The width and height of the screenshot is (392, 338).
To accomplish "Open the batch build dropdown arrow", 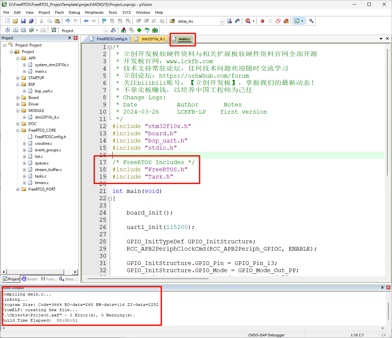I will (37, 30).
